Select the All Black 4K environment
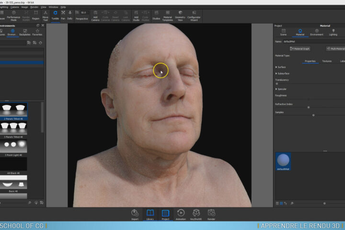Screen dimensions: 345x230 tap(13, 166)
